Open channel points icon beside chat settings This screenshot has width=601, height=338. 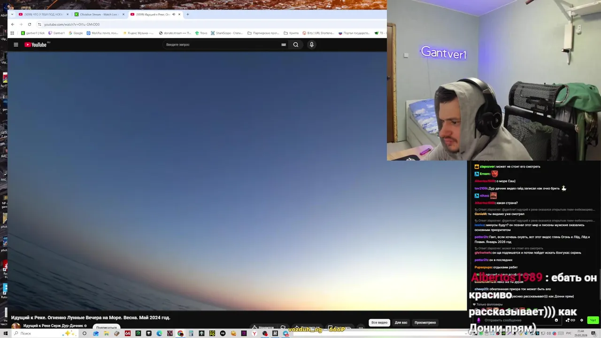(571, 320)
